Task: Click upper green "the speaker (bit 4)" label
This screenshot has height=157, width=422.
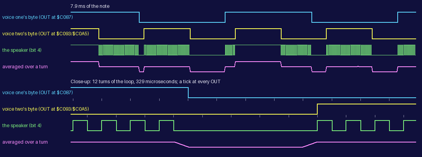Action: pos(22,50)
